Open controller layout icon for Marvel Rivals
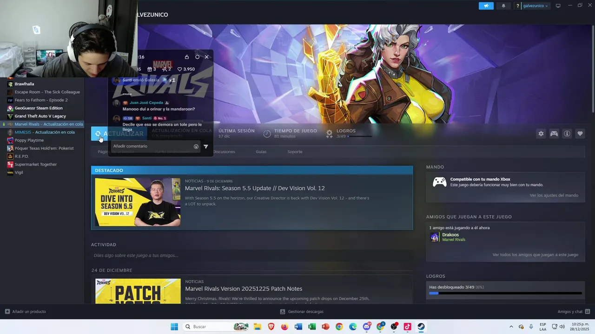595x334 pixels. (554, 134)
